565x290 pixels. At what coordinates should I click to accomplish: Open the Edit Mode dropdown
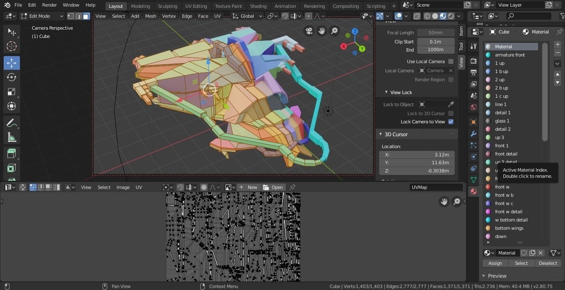[x=42, y=16]
